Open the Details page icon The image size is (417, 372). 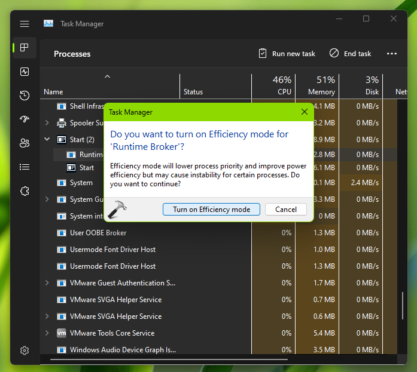tap(25, 167)
